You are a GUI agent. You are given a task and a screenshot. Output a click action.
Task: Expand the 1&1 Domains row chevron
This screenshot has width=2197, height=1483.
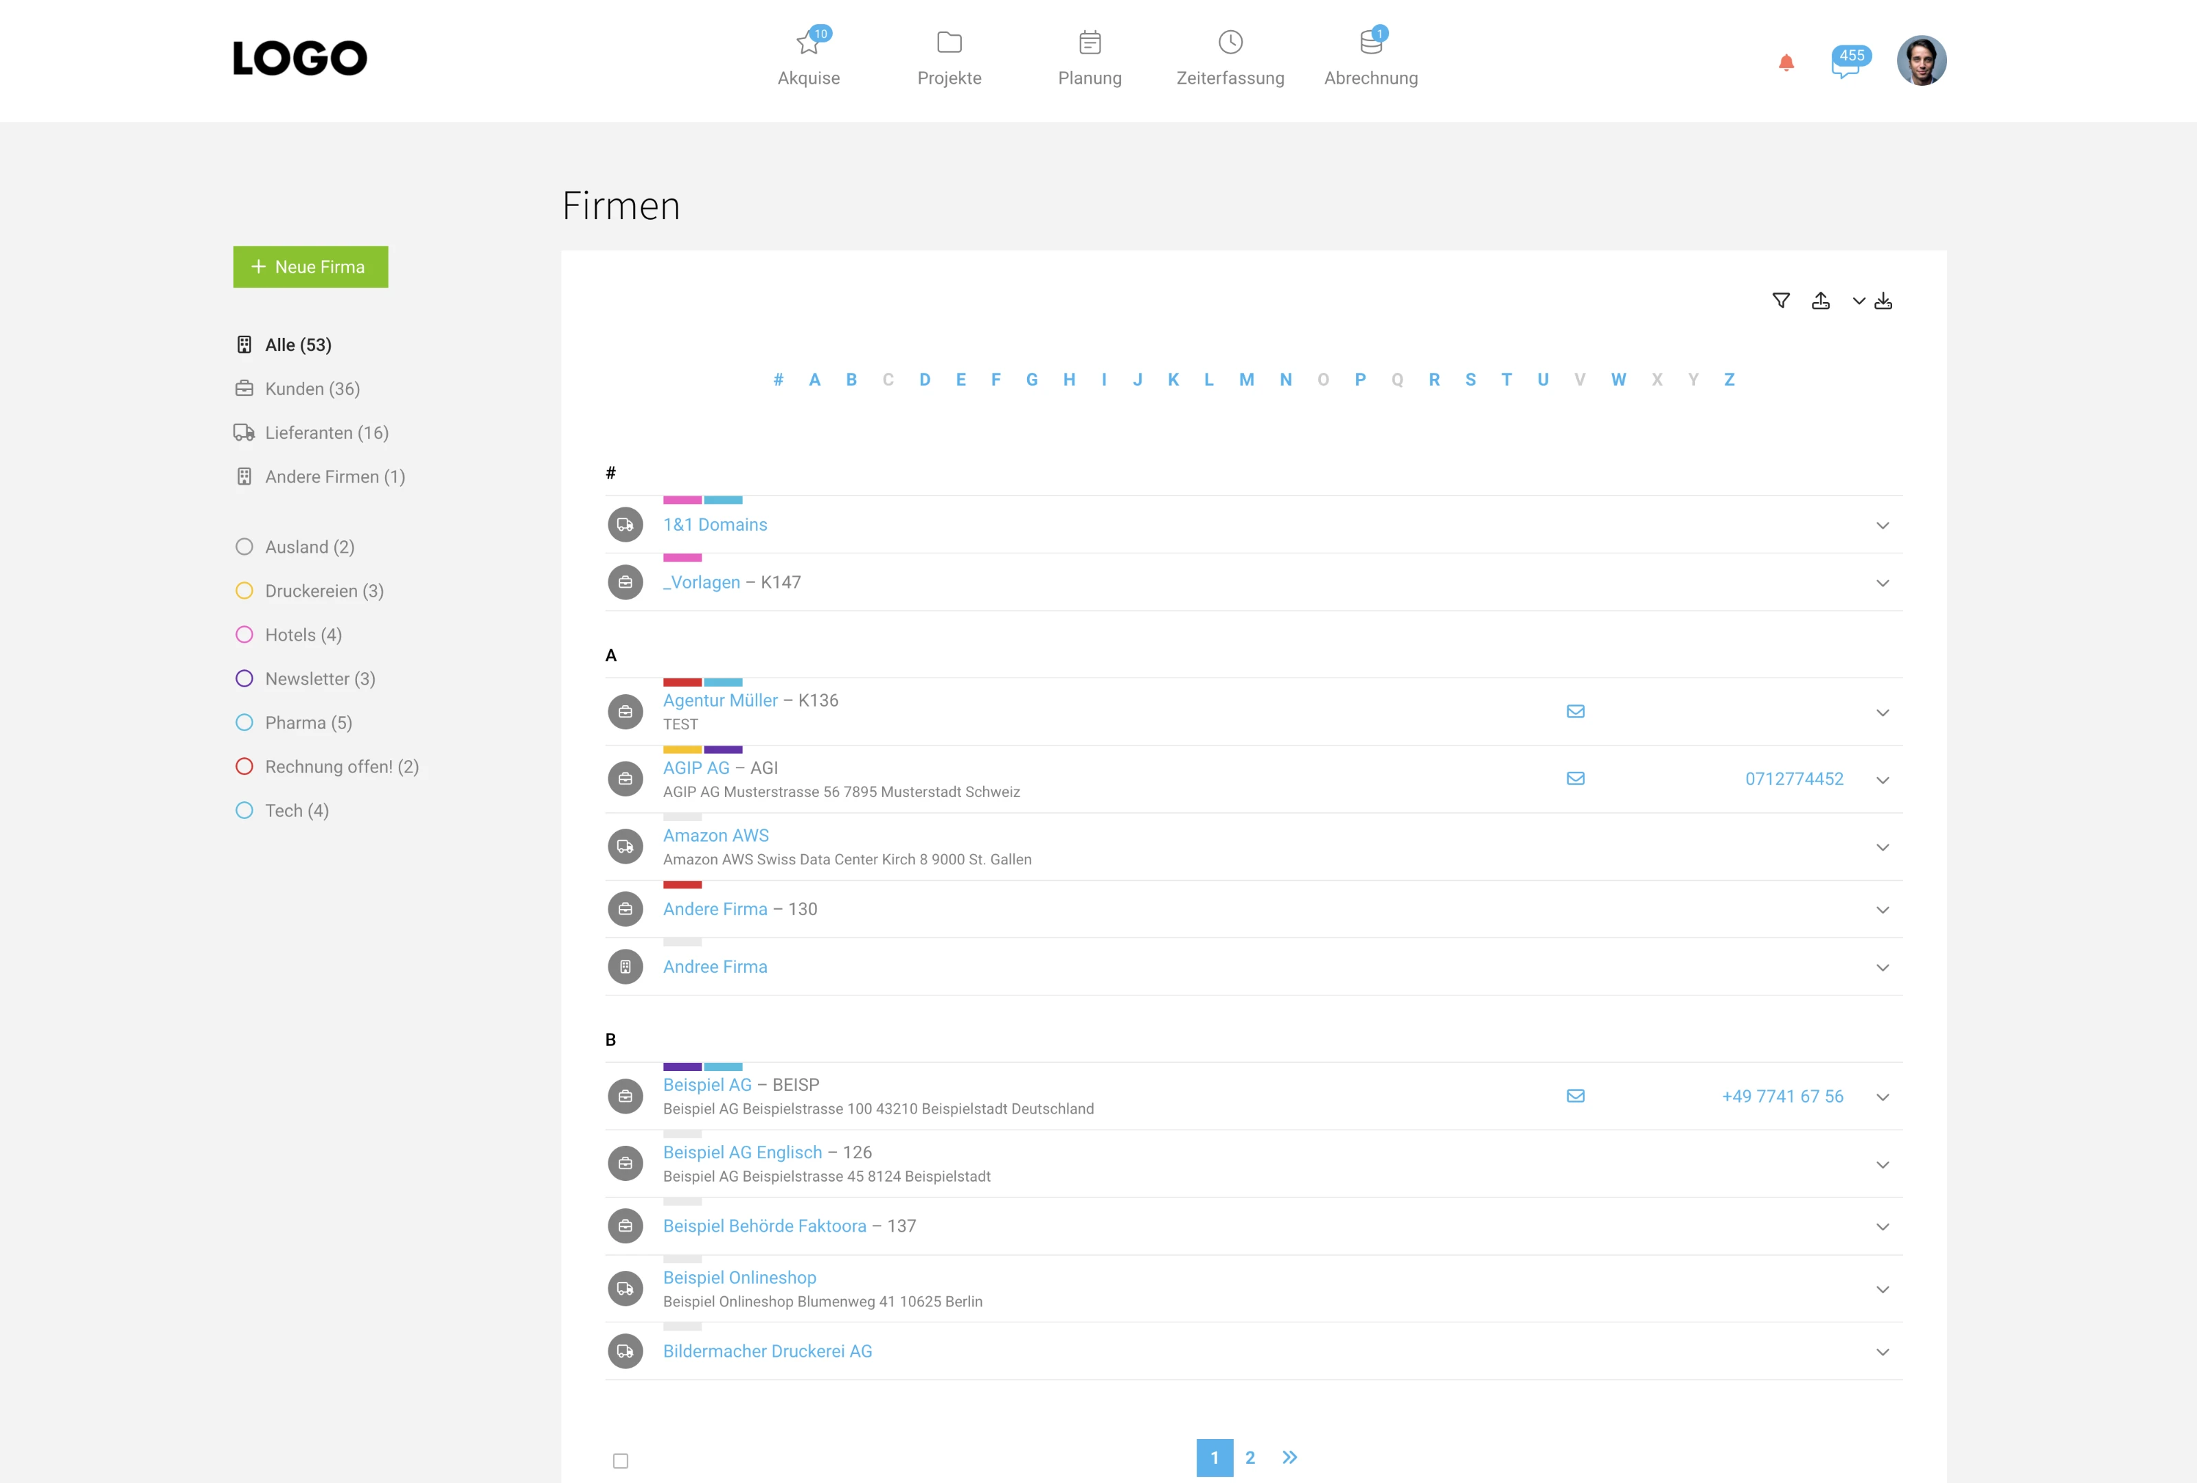coord(1882,525)
